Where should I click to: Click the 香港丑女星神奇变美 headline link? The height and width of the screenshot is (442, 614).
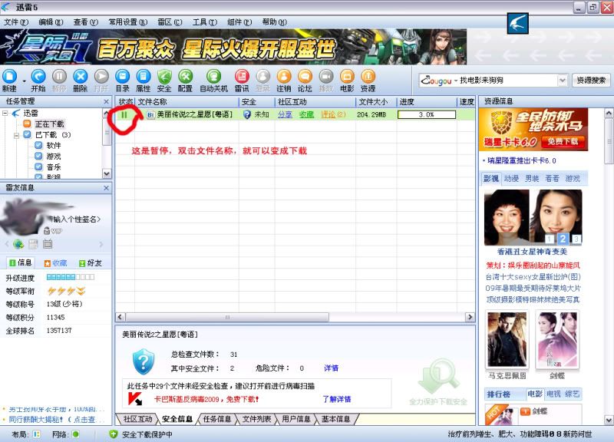pyautogui.click(x=532, y=252)
